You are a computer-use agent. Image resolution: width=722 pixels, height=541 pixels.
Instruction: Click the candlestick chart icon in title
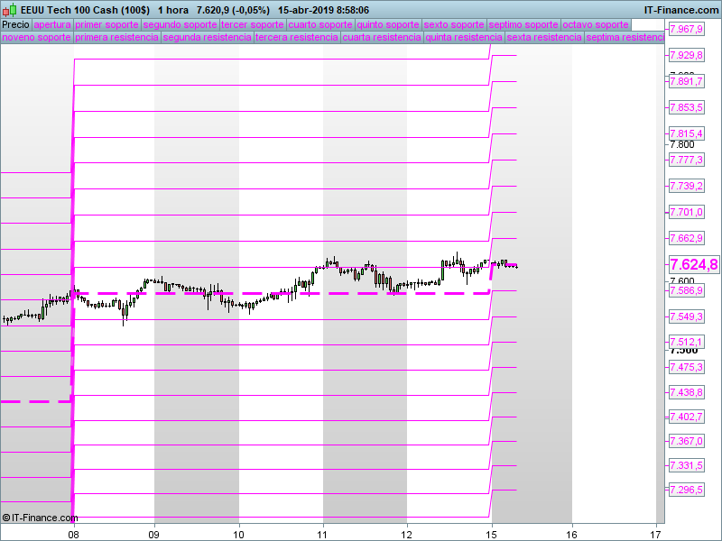pyautogui.click(x=9, y=10)
